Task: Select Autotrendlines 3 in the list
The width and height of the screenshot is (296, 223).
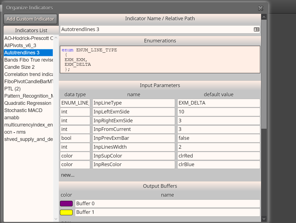Action: tap(29, 53)
